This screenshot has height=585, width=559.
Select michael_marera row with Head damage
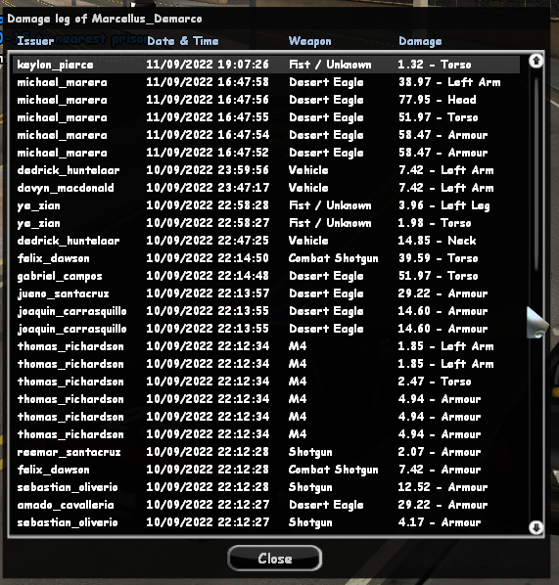tap(266, 100)
